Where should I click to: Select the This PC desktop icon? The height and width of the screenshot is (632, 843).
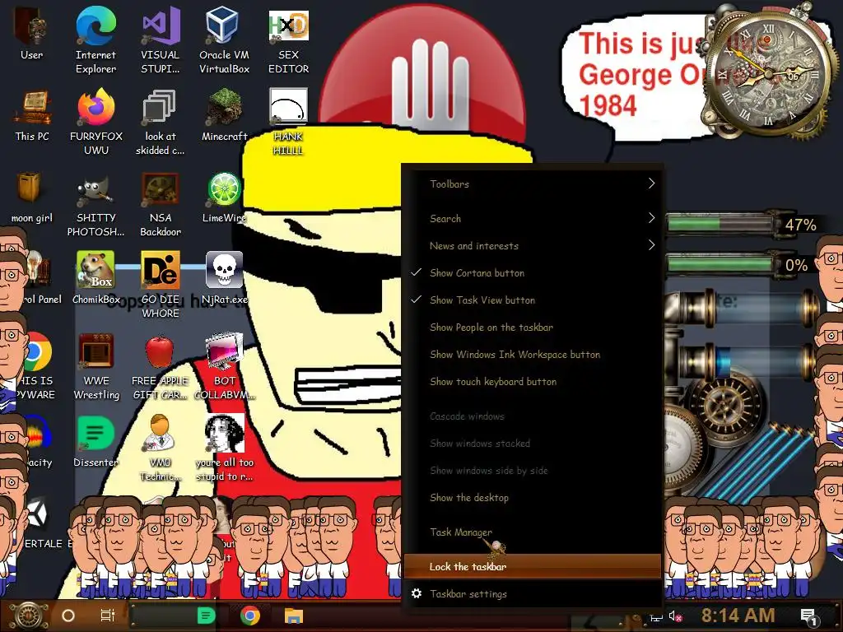[32, 116]
